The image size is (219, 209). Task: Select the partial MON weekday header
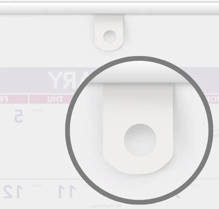(x=213, y=99)
